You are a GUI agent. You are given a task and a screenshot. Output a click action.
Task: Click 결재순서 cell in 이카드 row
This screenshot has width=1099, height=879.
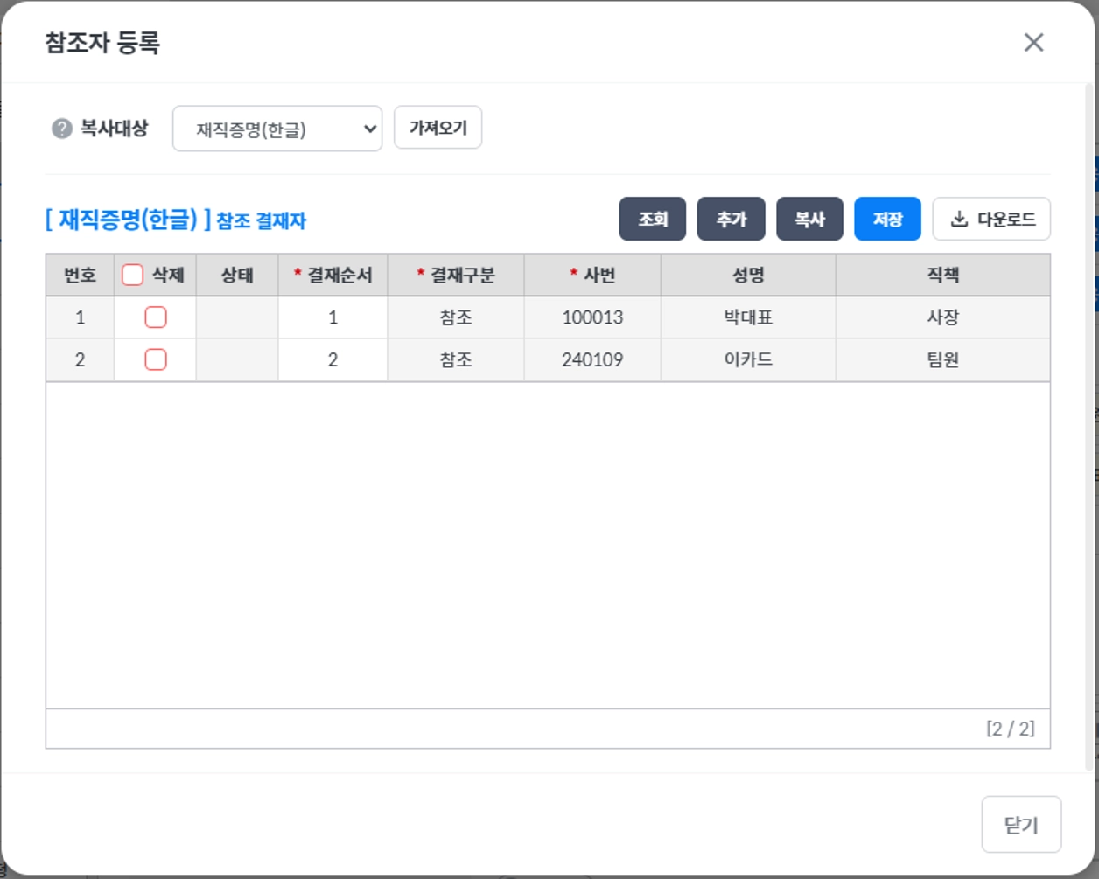[x=332, y=359]
